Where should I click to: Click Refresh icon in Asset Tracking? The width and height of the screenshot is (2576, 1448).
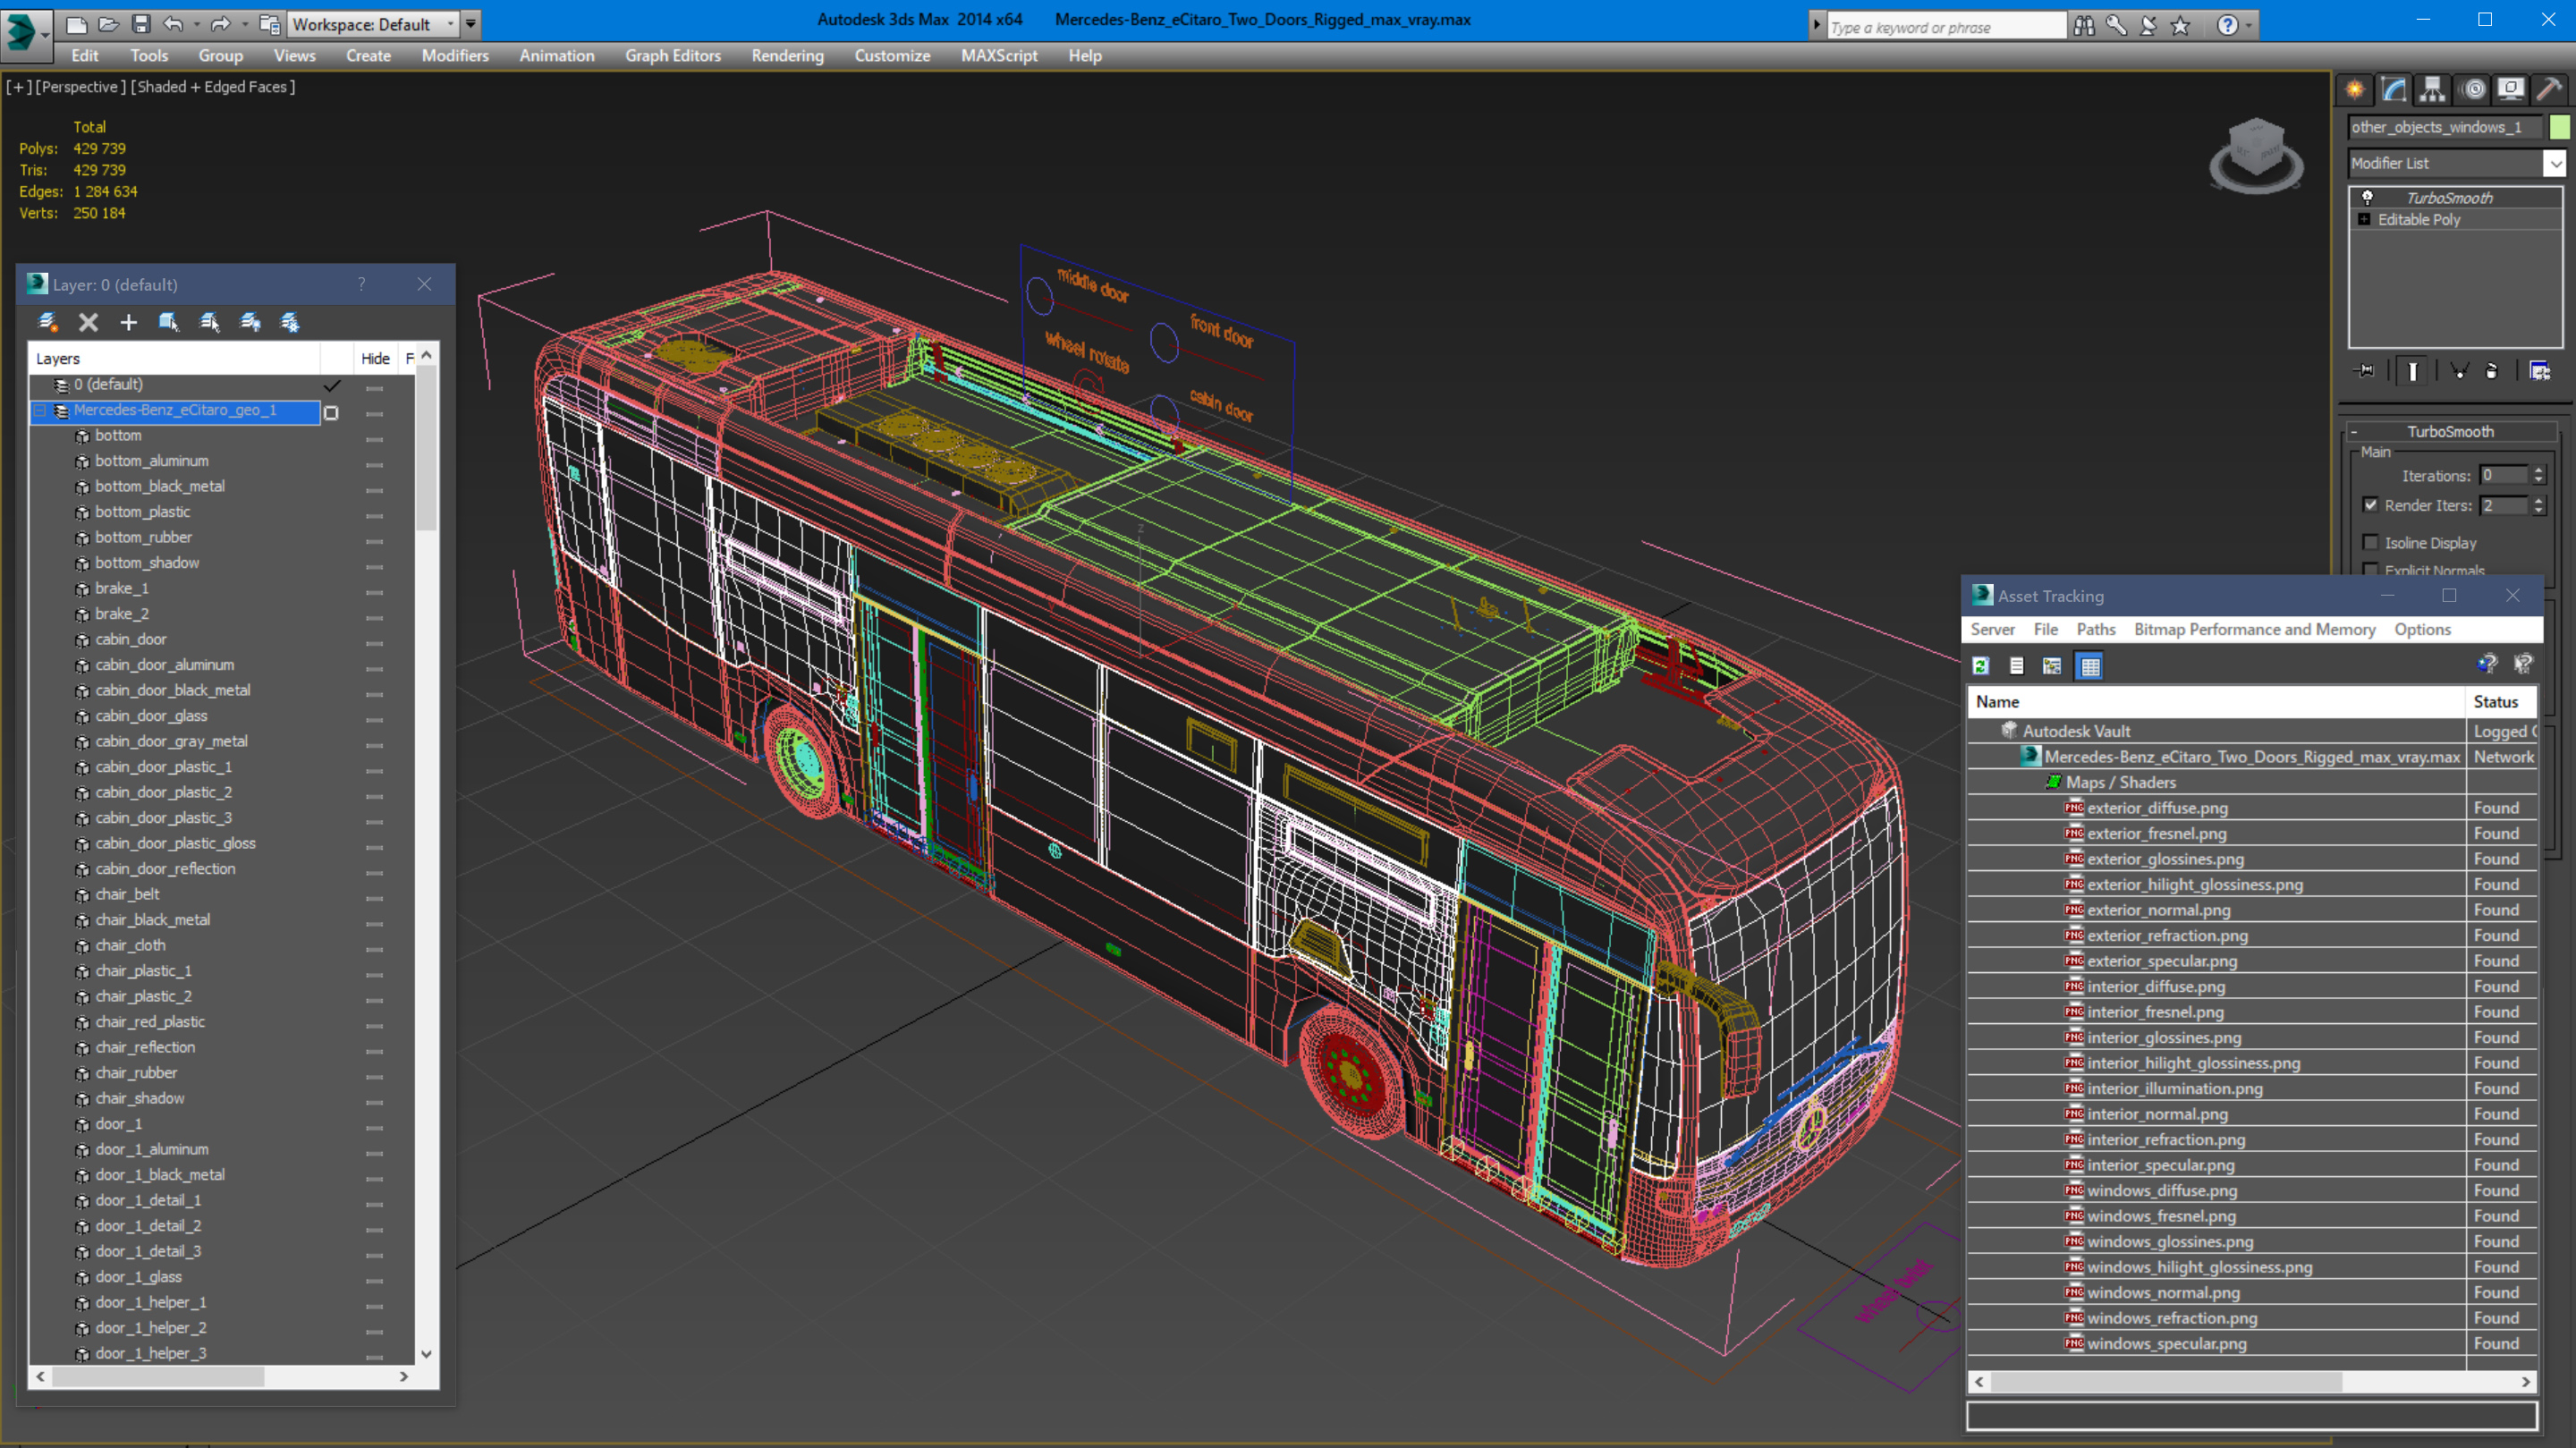click(1981, 666)
